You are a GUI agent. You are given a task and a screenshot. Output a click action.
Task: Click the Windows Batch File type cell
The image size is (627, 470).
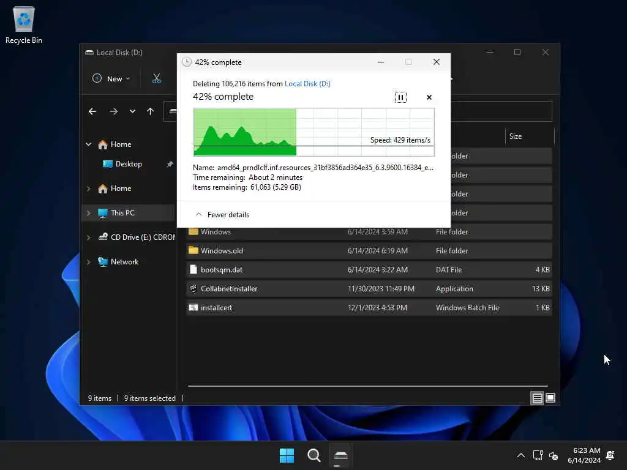pyautogui.click(x=467, y=308)
